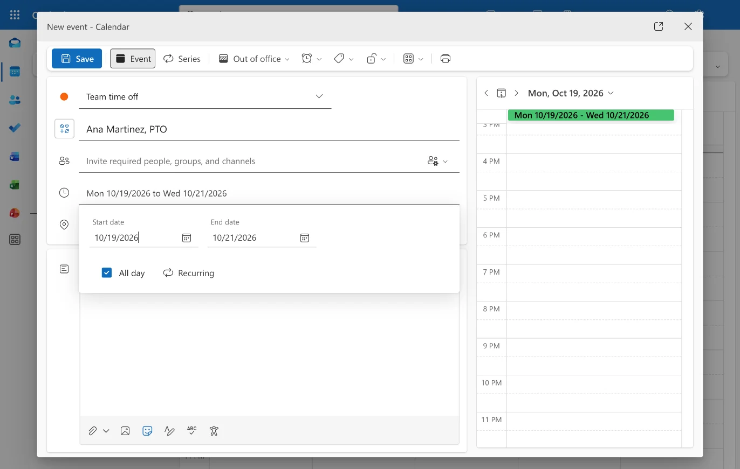Open the reminder alarm clock dropdown
This screenshot has width=740, height=469.
312,59
